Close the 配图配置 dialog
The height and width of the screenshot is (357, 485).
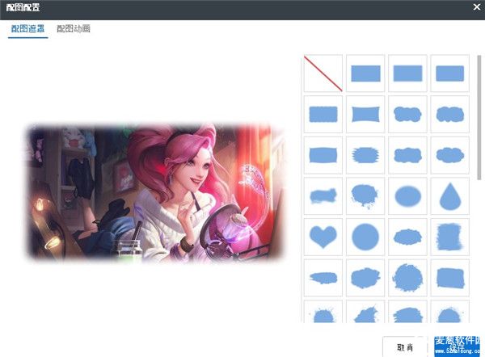(x=477, y=7)
